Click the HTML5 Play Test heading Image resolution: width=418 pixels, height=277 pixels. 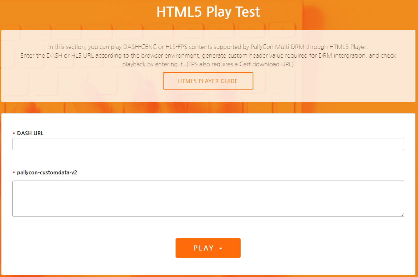[208, 12]
